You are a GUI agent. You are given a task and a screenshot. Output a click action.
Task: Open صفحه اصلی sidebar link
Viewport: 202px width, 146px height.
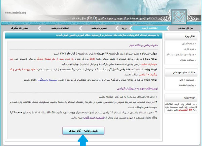(x=189, y=44)
